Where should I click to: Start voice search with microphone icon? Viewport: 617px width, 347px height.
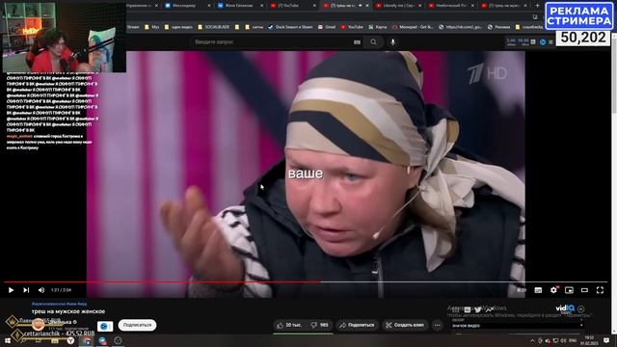[x=392, y=42]
